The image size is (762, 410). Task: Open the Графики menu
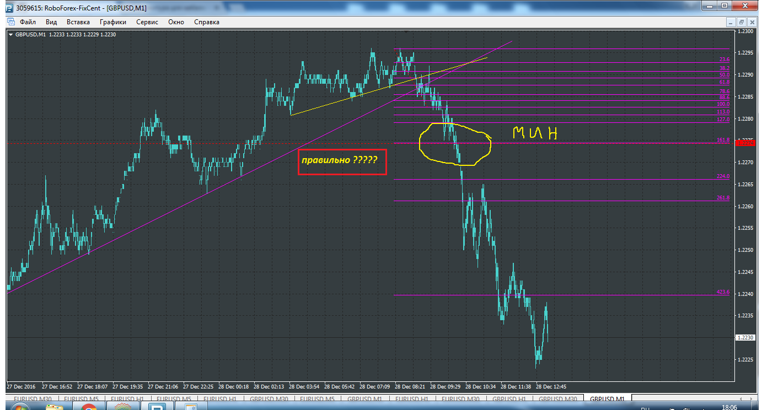click(x=113, y=22)
